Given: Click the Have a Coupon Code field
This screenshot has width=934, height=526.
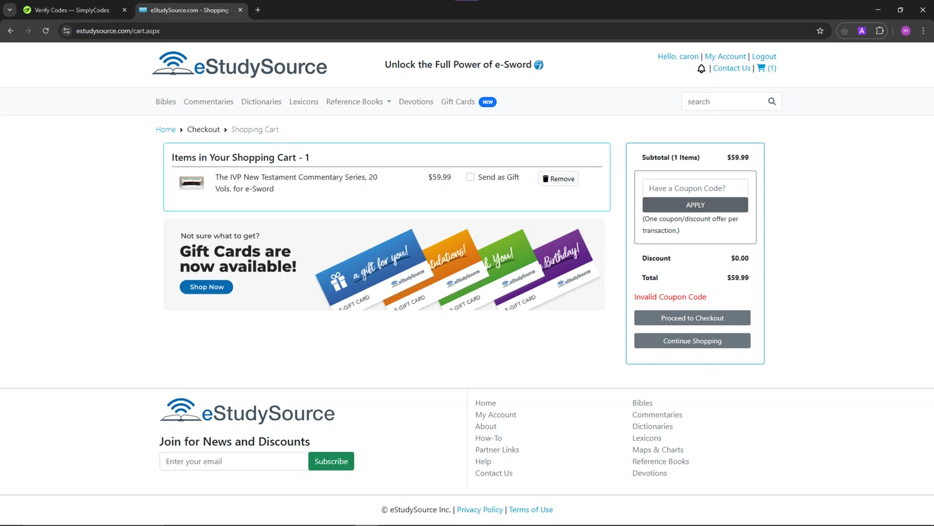Looking at the screenshot, I should 696,188.
